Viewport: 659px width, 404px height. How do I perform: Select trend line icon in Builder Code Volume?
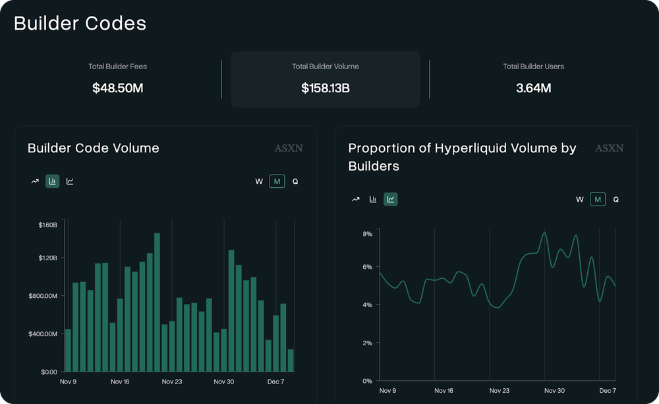(x=35, y=181)
